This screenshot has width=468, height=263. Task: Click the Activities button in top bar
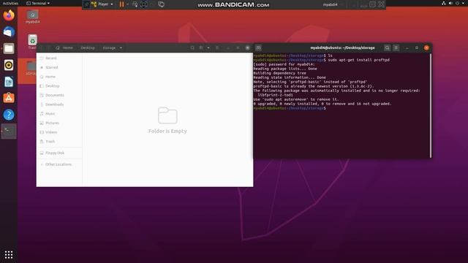coord(10,3)
